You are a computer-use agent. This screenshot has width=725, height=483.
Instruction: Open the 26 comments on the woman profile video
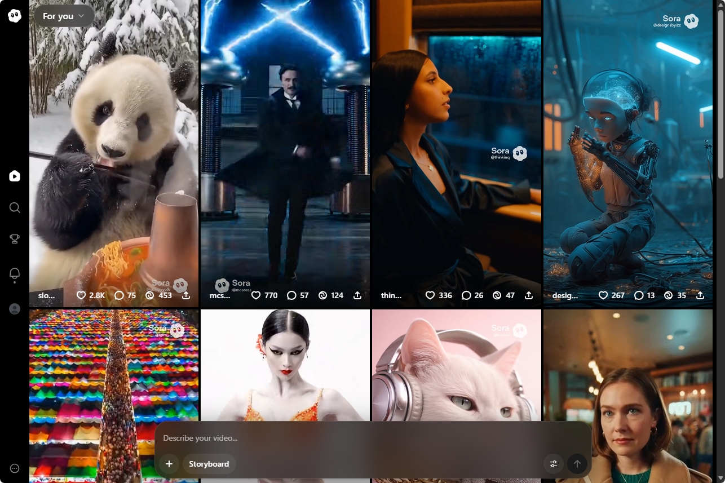coord(472,295)
